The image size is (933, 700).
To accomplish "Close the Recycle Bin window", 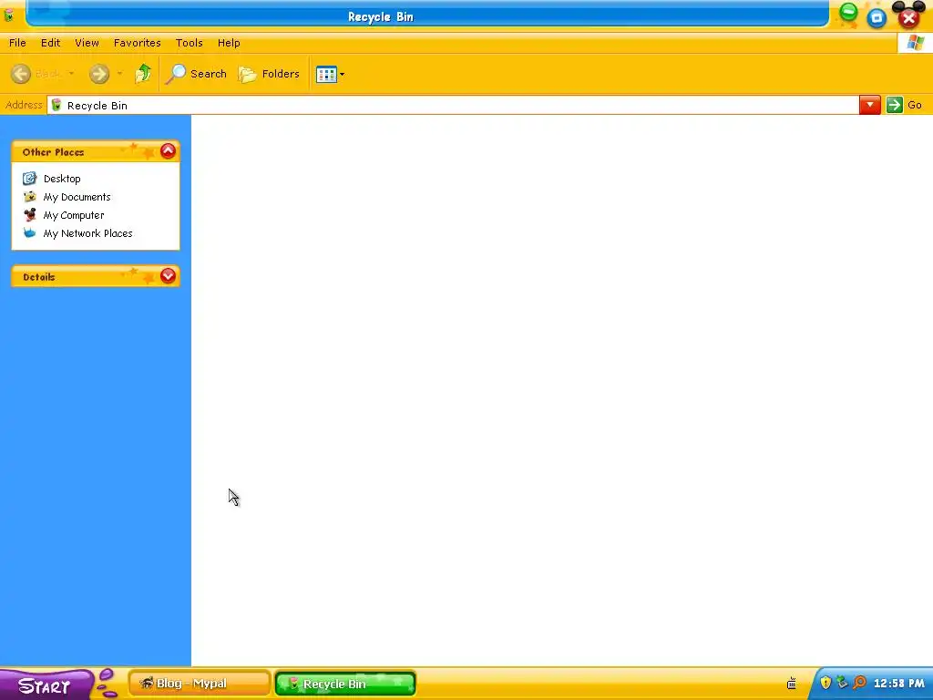I will tap(908, 18).
